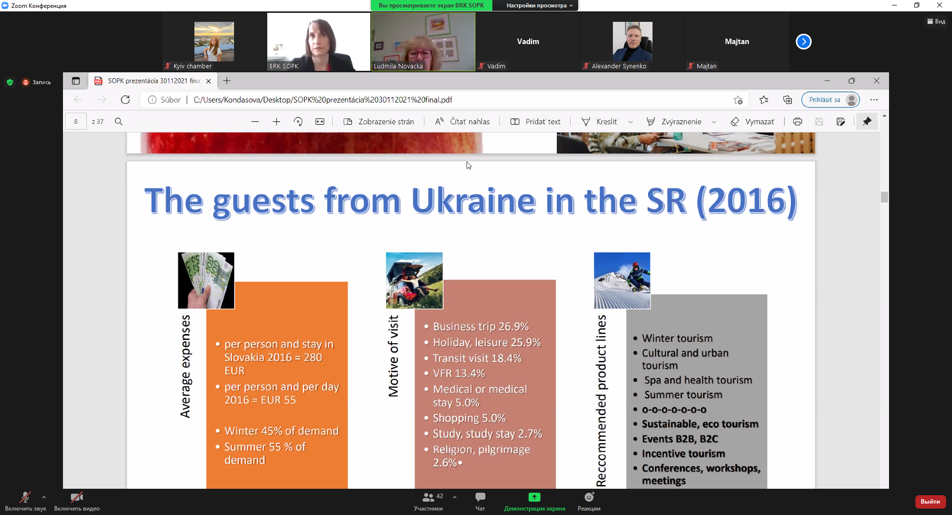952x515 pixels.
Task: Click the Share Screen green icon
Action: [534, 497]
